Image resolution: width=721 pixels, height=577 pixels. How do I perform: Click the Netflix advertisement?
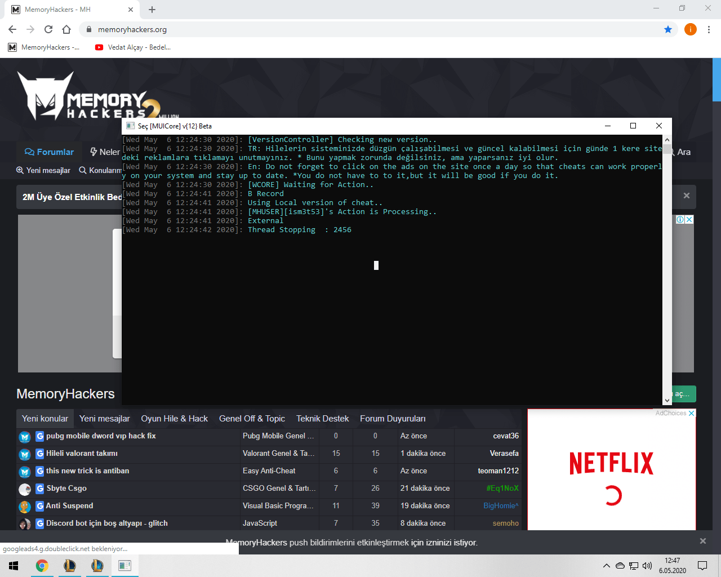click(612, 469)
